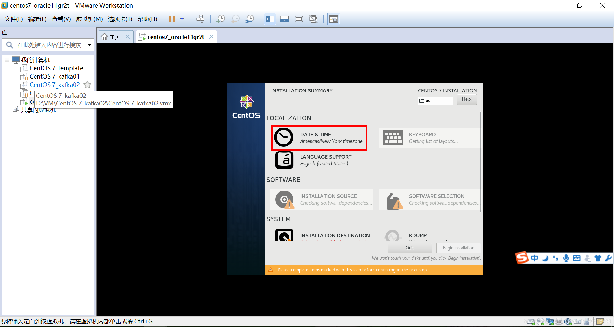
Task: Open SOFTWARE SELECTION settings
Action: [429, 199]
